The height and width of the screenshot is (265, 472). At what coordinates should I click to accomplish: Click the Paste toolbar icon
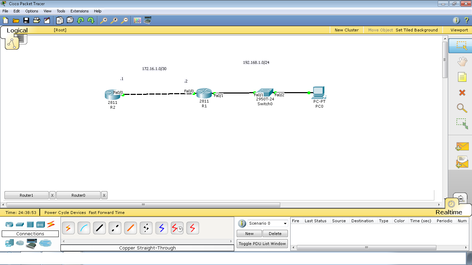70,20
